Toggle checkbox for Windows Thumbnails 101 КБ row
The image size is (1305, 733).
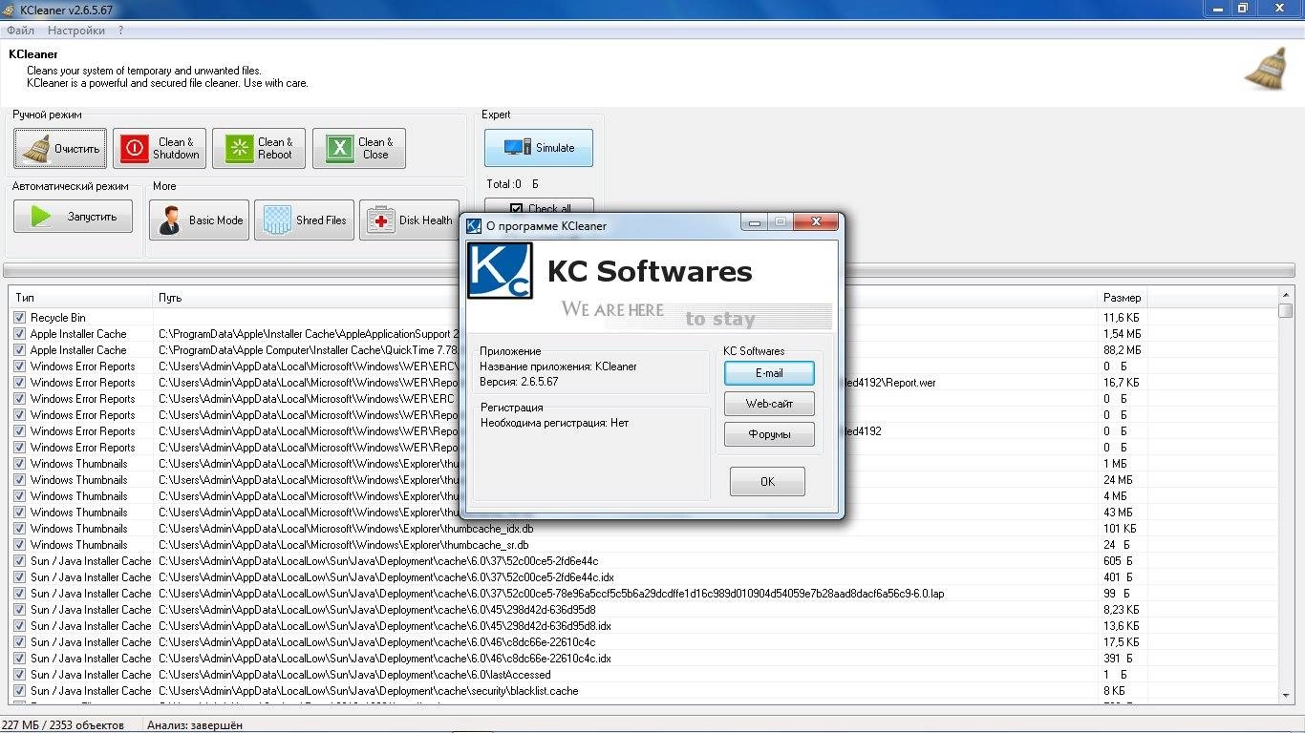click(x=19, y=528)
